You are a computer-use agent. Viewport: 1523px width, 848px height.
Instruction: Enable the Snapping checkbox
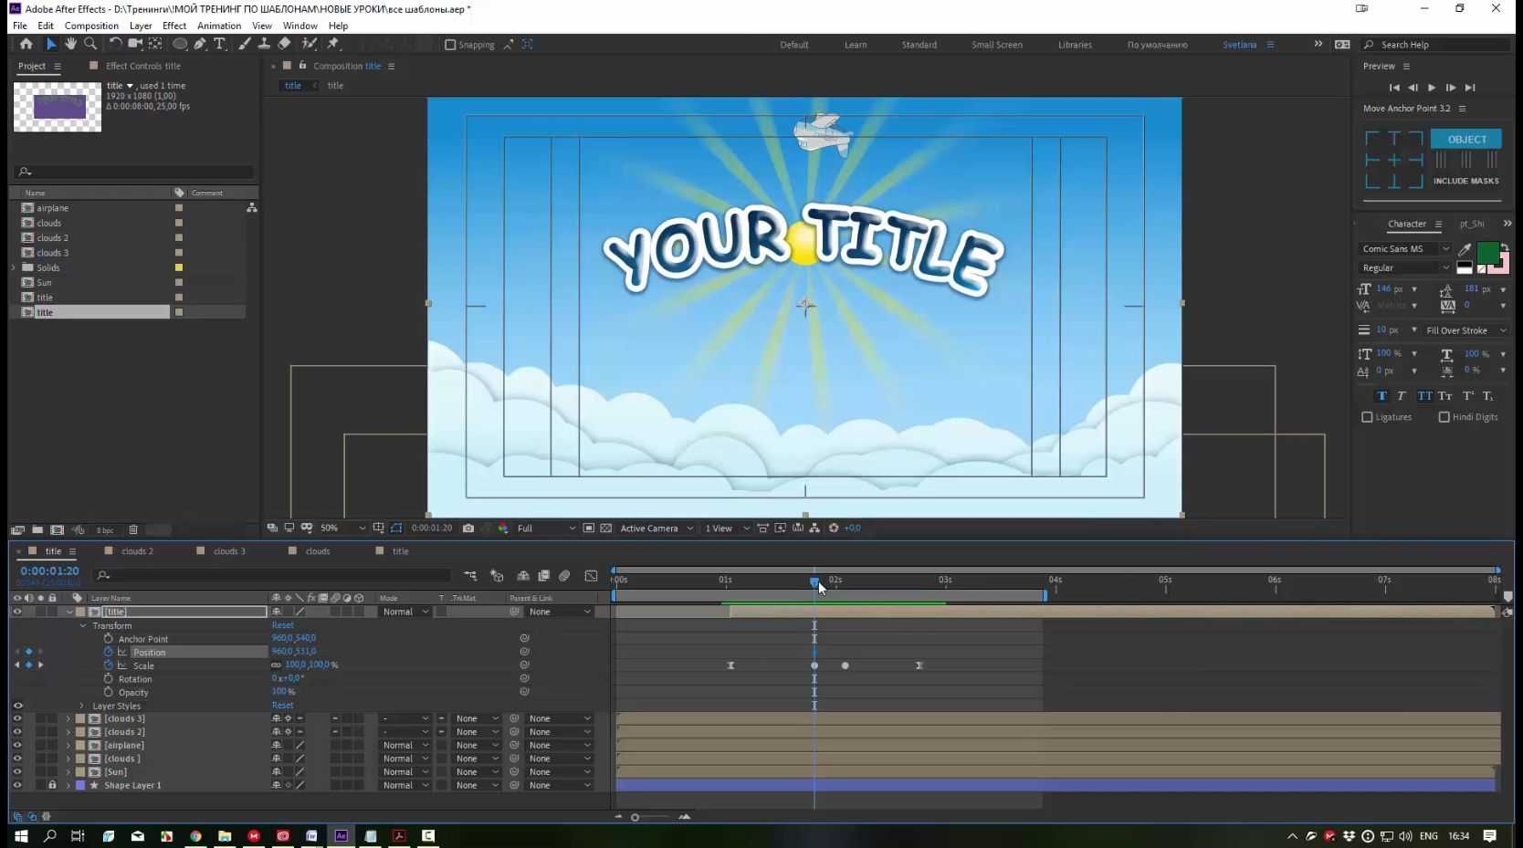[450, 45]
